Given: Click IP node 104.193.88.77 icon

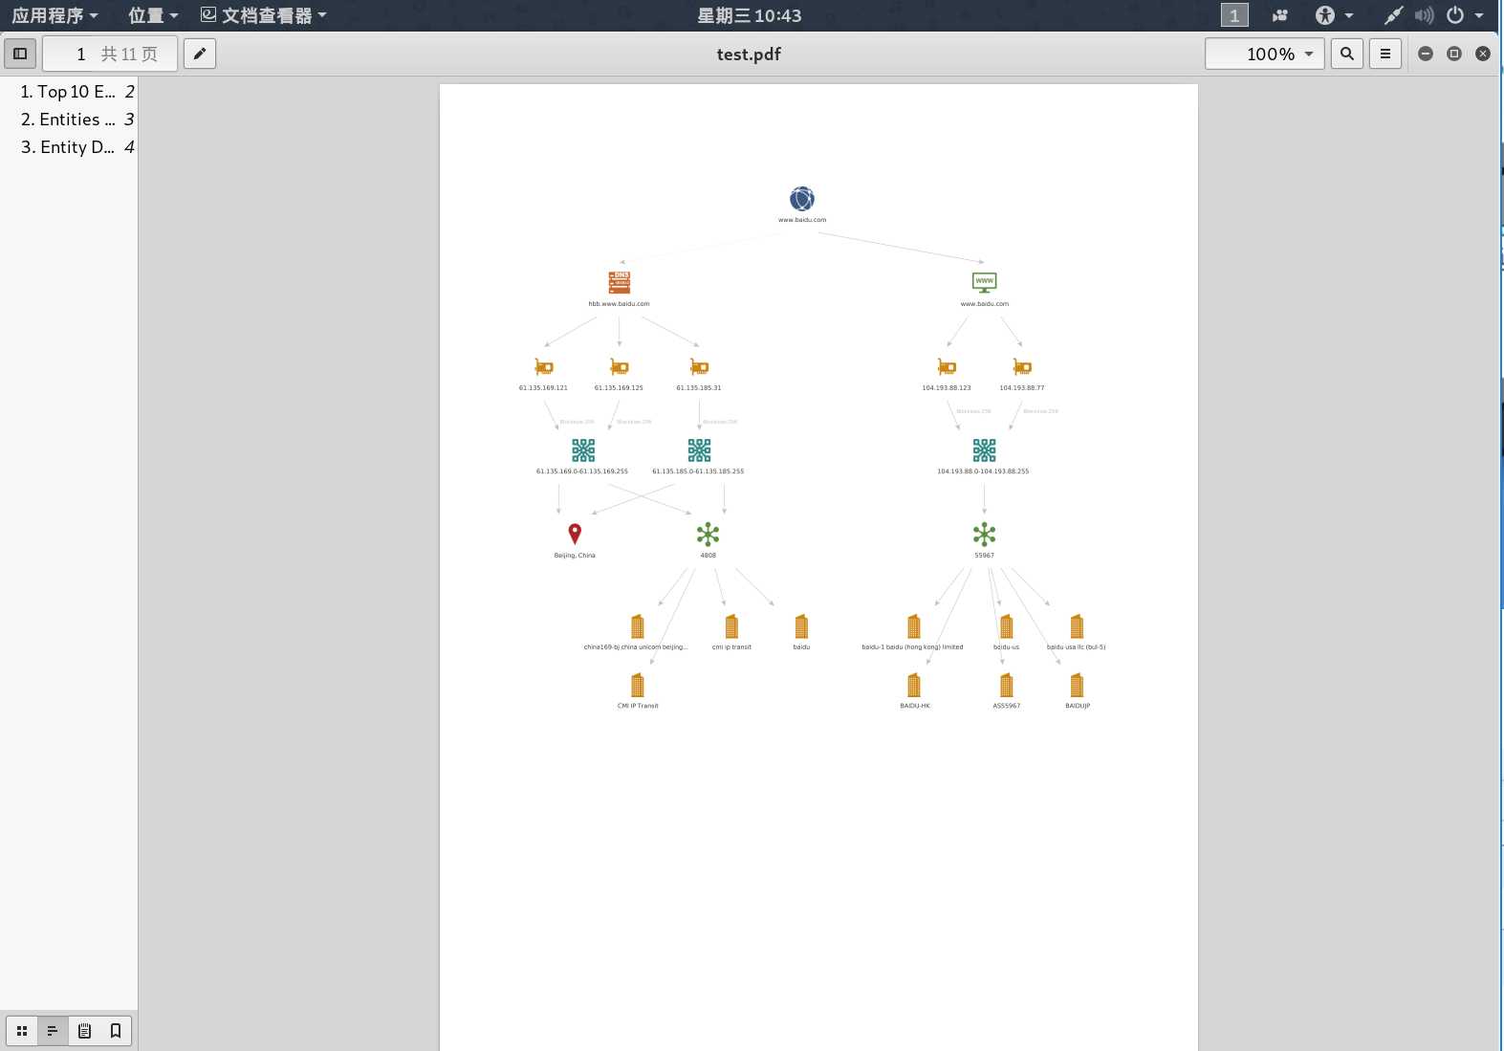Looking at the screenshot, I should (1022, 367).
